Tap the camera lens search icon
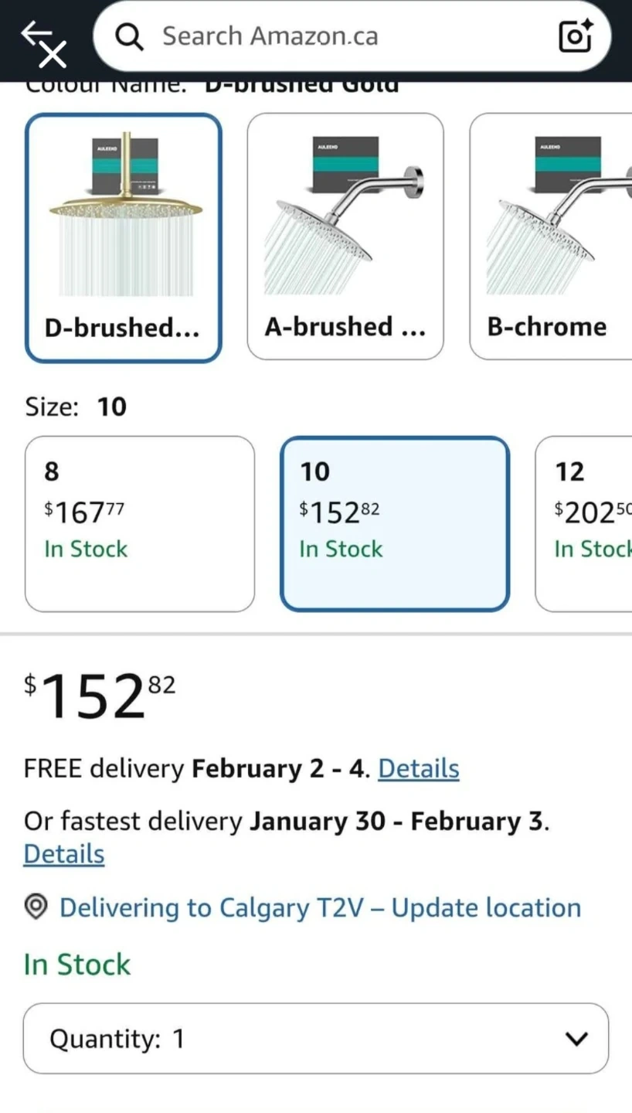 point(575,36)
